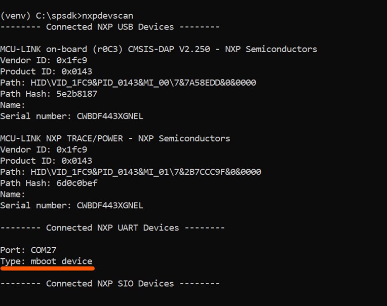Click Vendor ID under the TRACE/POWER device
The width and height of the screenshot is (387, 306).
44,149
